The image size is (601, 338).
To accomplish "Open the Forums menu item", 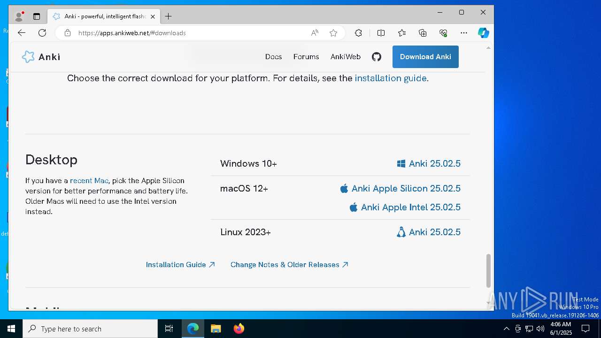I will point(306,57).
